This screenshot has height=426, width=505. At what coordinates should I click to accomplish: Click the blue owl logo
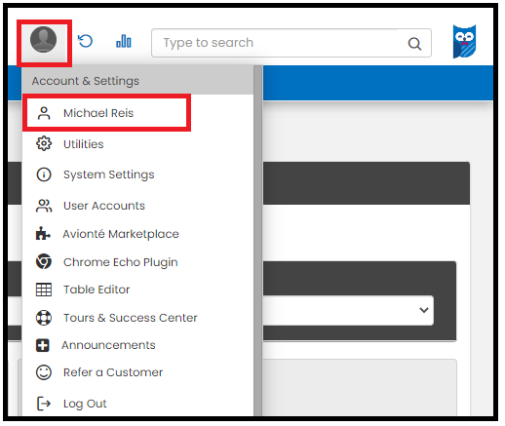(465, 42)
